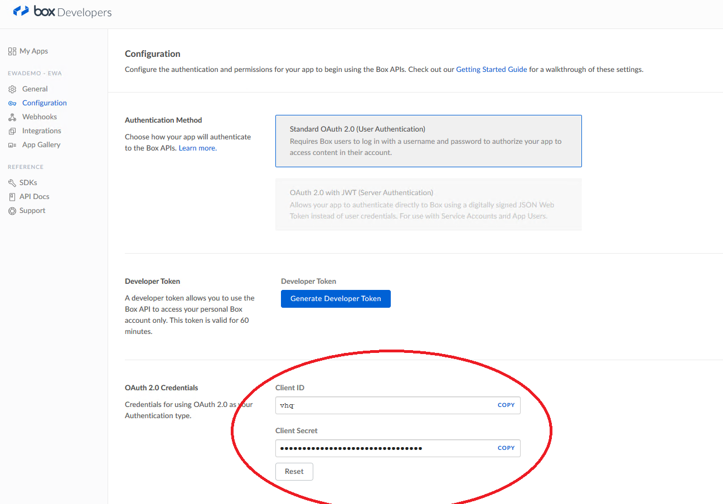723x504 pixels.
Task: Click the App Gallery icon
Action: (12, 145)
